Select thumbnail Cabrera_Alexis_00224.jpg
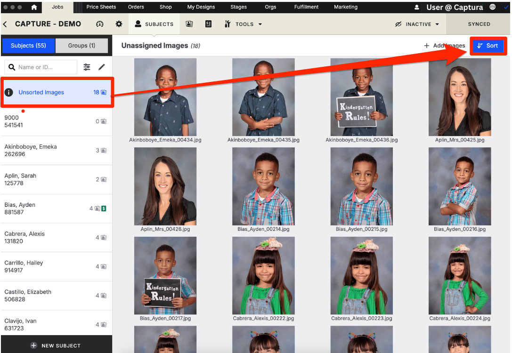This screenshot has width=512, height=353. 460,276
